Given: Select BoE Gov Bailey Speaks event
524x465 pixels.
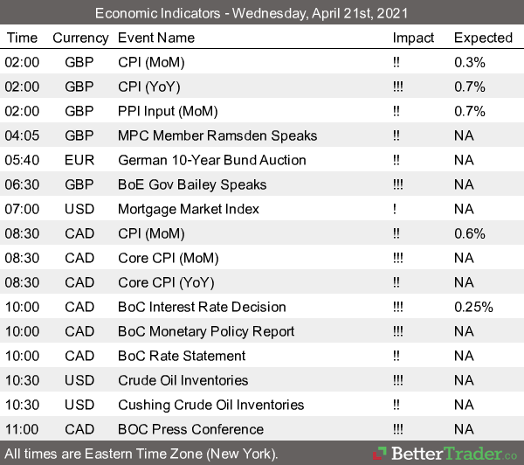Looking at the screenshot, I should (x=192, y=184).
